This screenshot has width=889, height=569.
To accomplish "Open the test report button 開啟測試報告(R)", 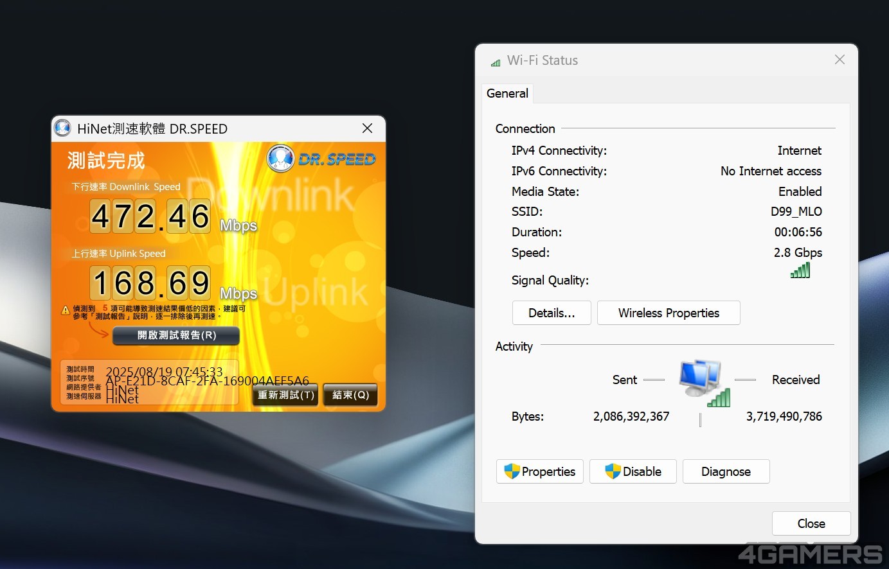I will click(176, 335).
